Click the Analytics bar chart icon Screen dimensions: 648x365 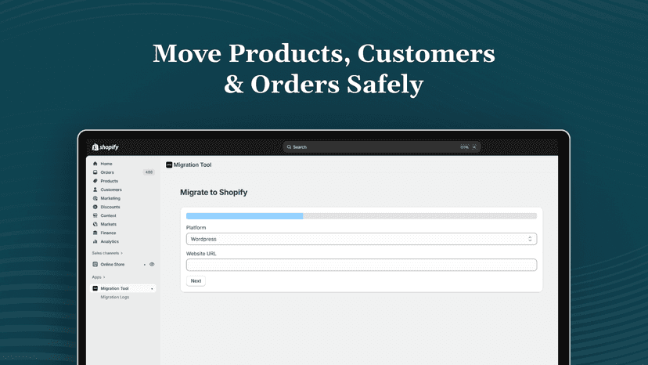pos(95,242)
